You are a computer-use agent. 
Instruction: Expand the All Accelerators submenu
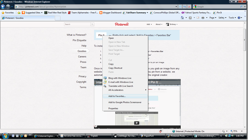(125, 90)
